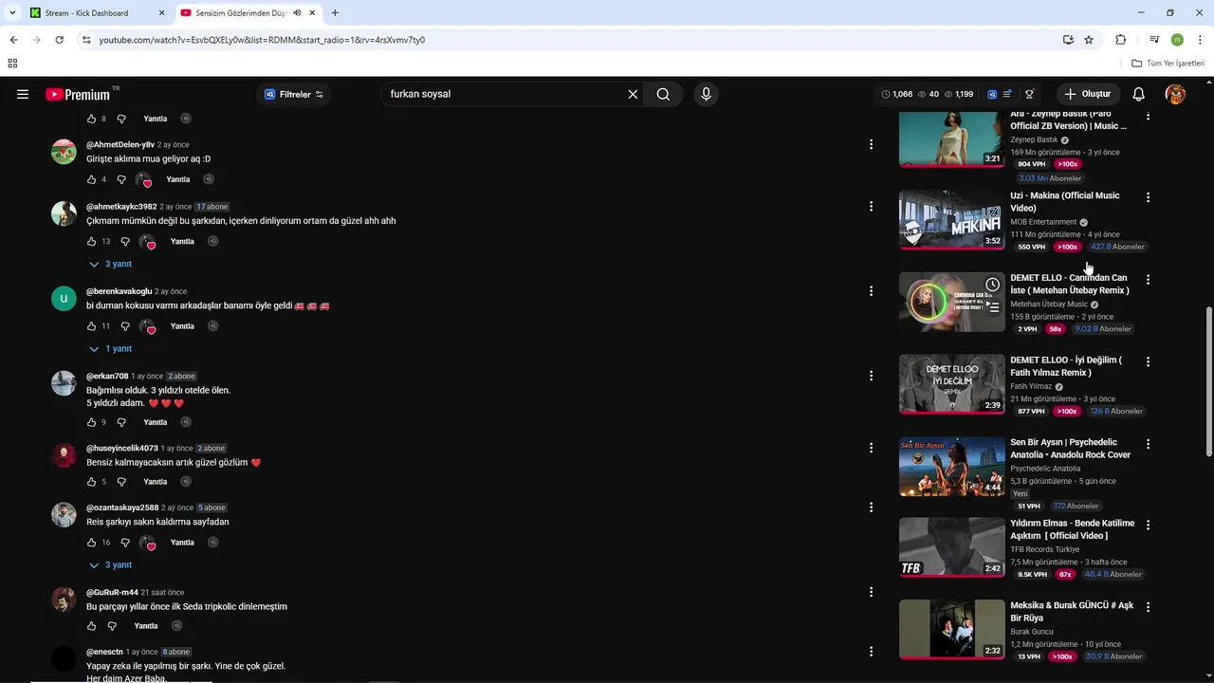This screenshot has height=683, width=1214.
Task: Dislike berenkavakoglu's comment
Action: [125, 326]
